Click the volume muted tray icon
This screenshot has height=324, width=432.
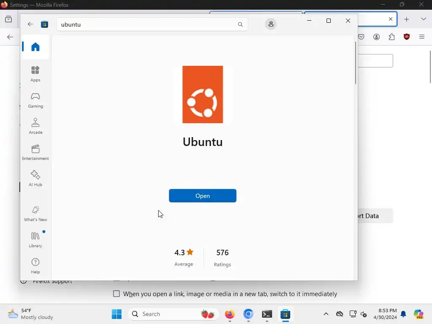[x=364, y=314]
